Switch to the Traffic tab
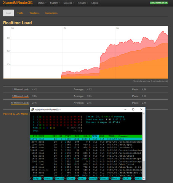 pos(20,13)
